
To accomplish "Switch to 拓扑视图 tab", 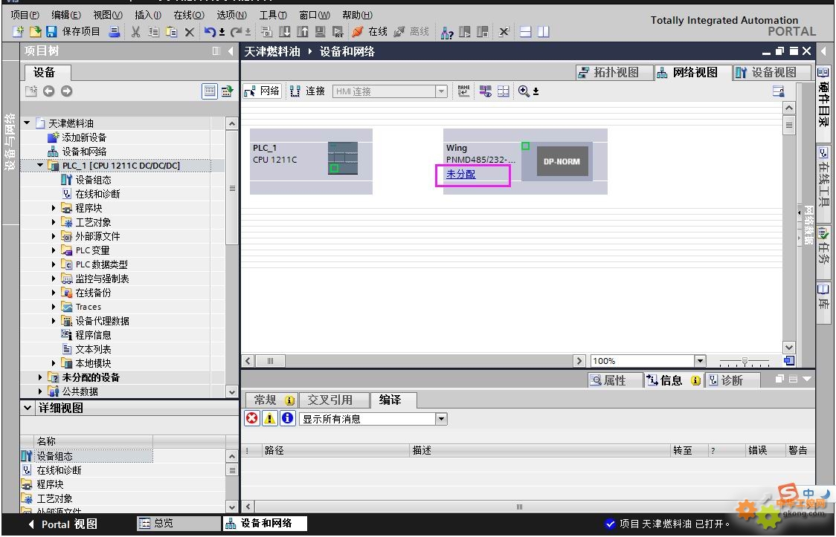I will click(x=615, y=72).
